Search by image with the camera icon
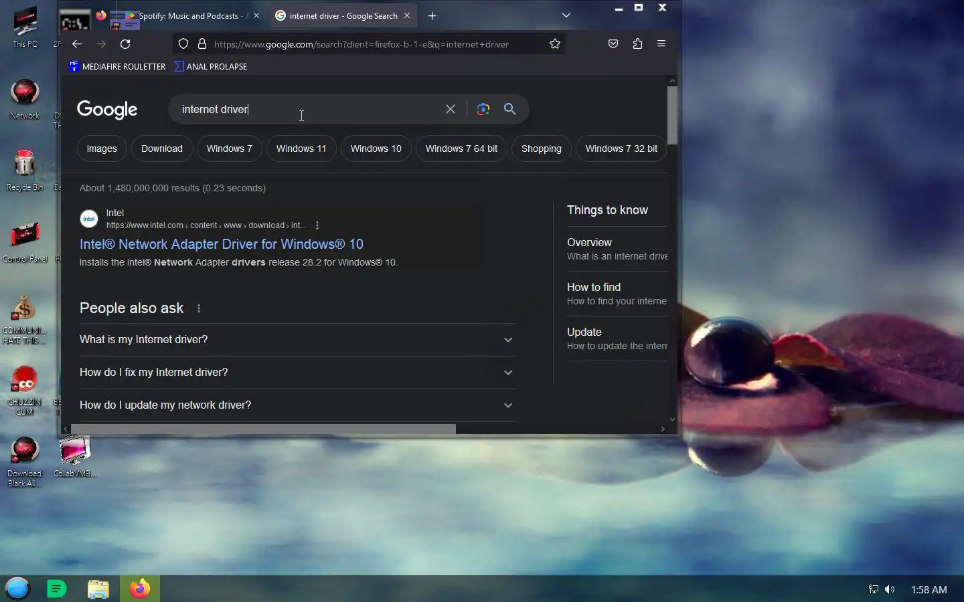Screen dimensions: 964x602 pos(483,109)
